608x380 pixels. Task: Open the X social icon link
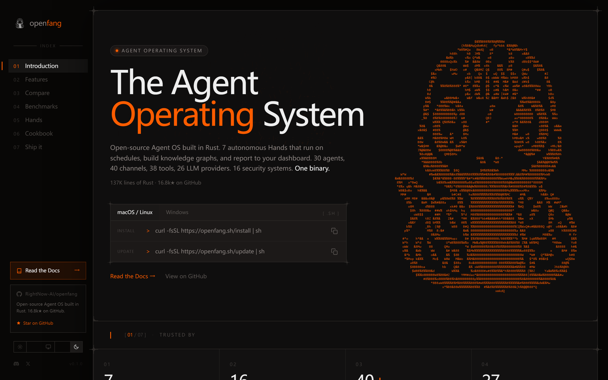[28, 364]
